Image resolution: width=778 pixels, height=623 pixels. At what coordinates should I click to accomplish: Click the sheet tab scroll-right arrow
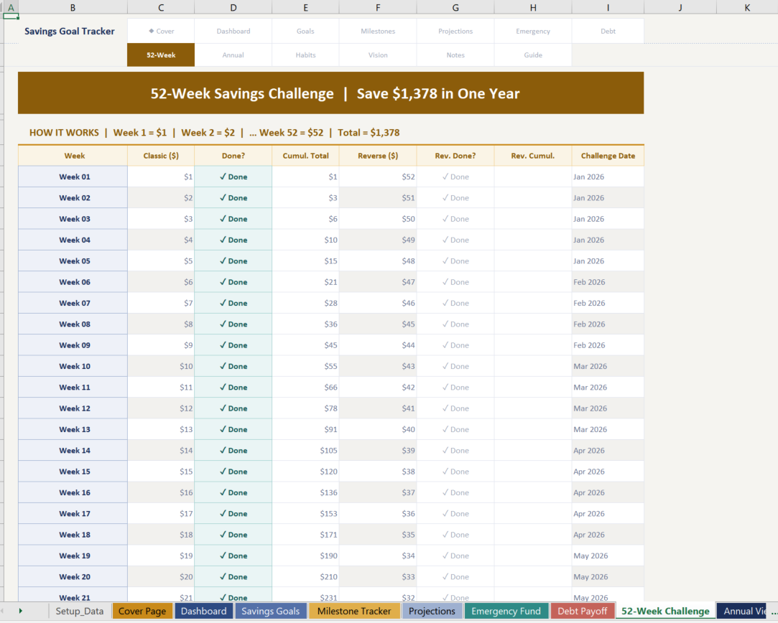20,611
